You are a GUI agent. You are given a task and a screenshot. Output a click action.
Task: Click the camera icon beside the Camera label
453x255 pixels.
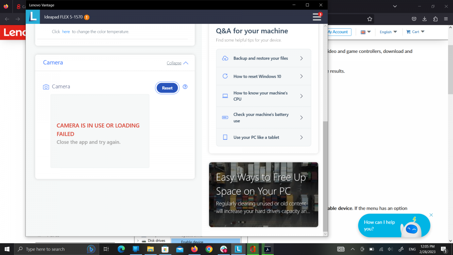(x=46, y=87)
